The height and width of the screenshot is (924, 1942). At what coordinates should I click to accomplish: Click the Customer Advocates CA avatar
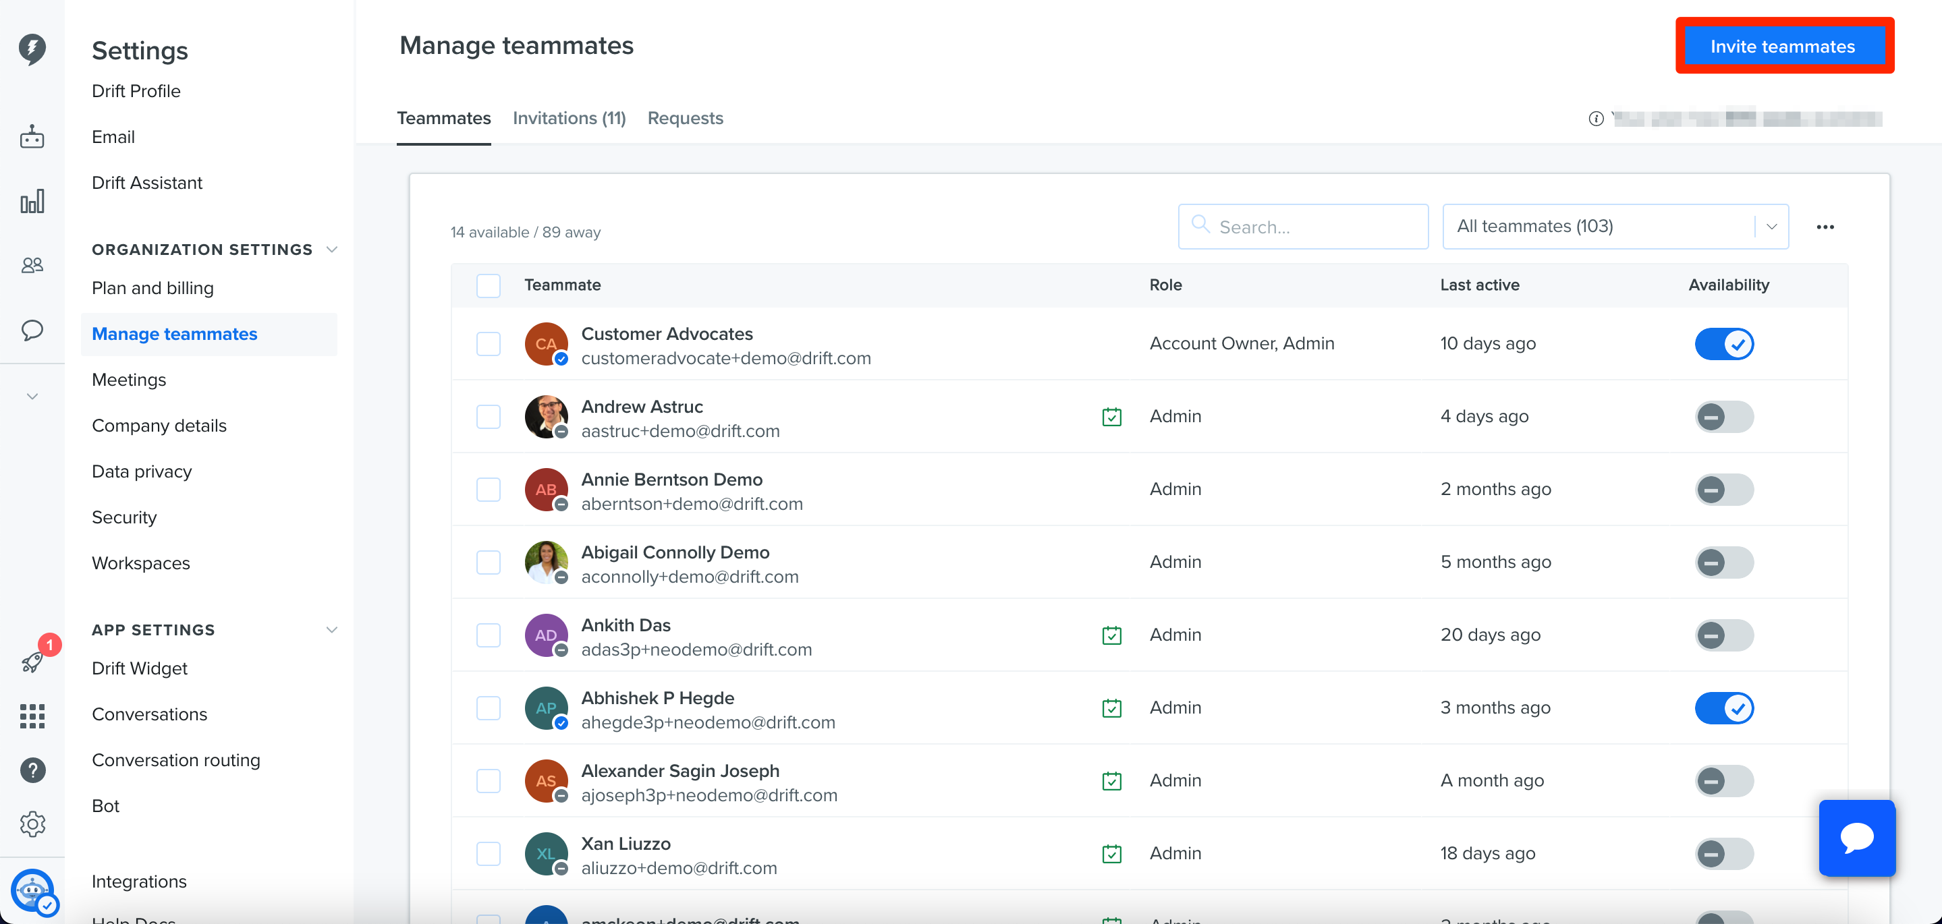pyautogui.click(x=546, y=345)
